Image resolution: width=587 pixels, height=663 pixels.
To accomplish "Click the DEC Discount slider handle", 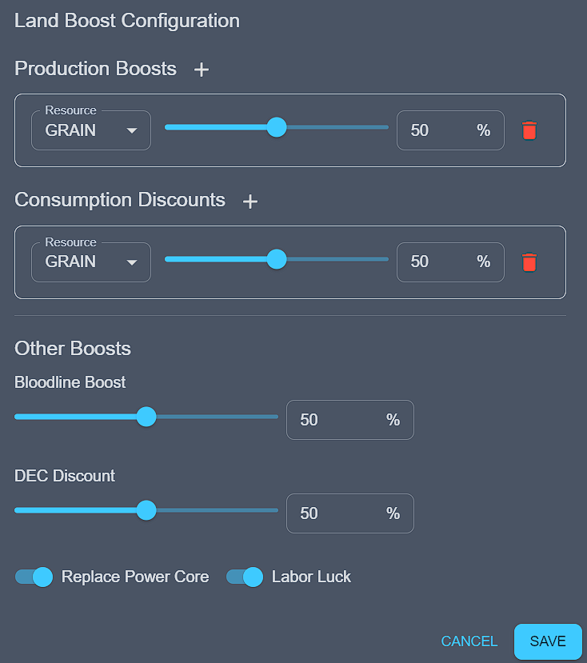I will 146,510.
